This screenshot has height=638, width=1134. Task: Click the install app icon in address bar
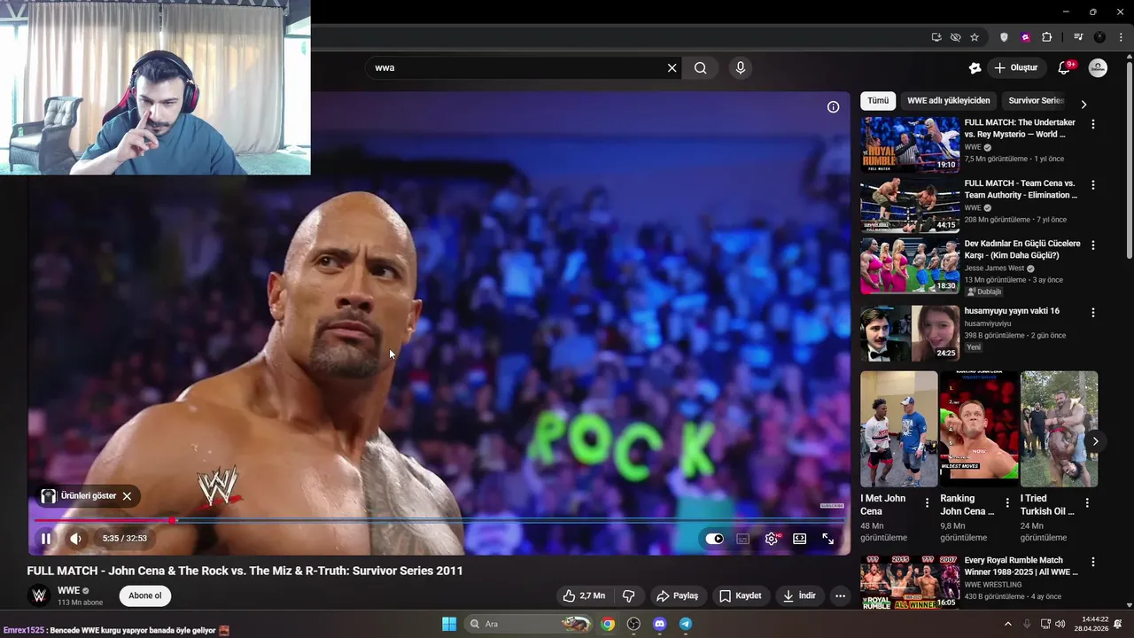coord(936,37)
